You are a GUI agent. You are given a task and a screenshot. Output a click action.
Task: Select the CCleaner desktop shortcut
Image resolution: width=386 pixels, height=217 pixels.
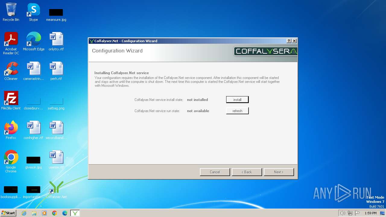pyautogui.click(x=11, y=71)
